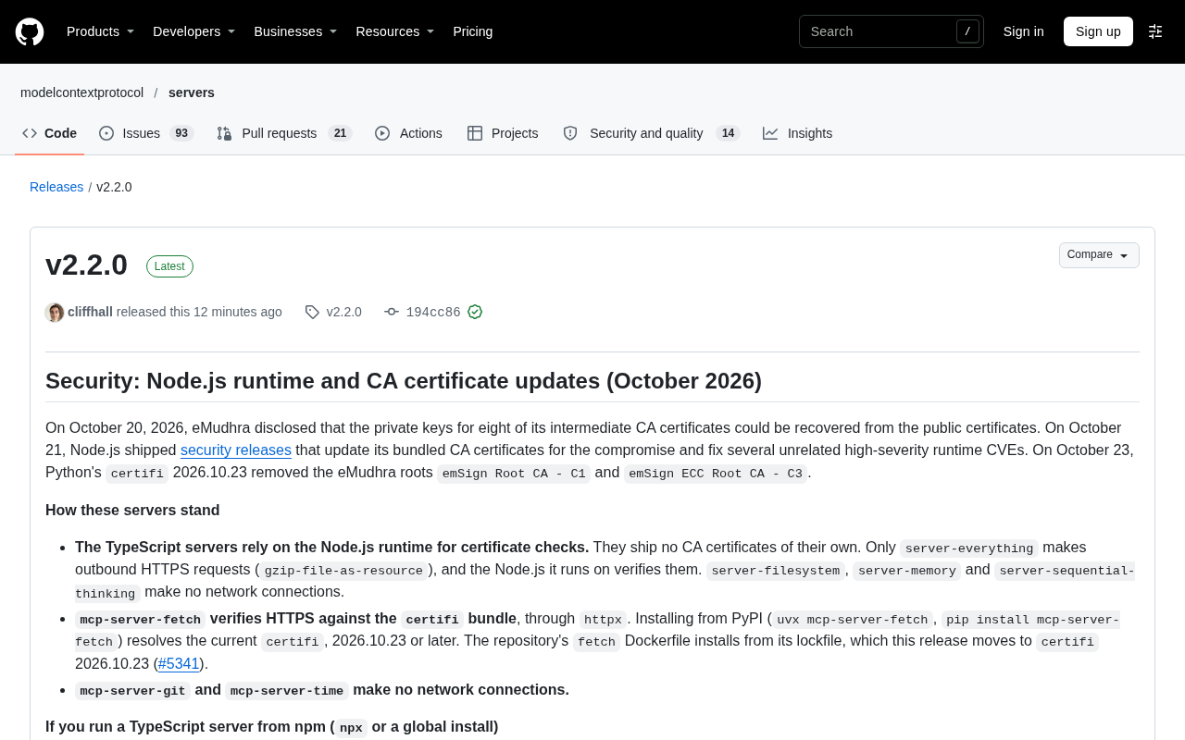Click the Actions play icon

(x=382, y=133)
